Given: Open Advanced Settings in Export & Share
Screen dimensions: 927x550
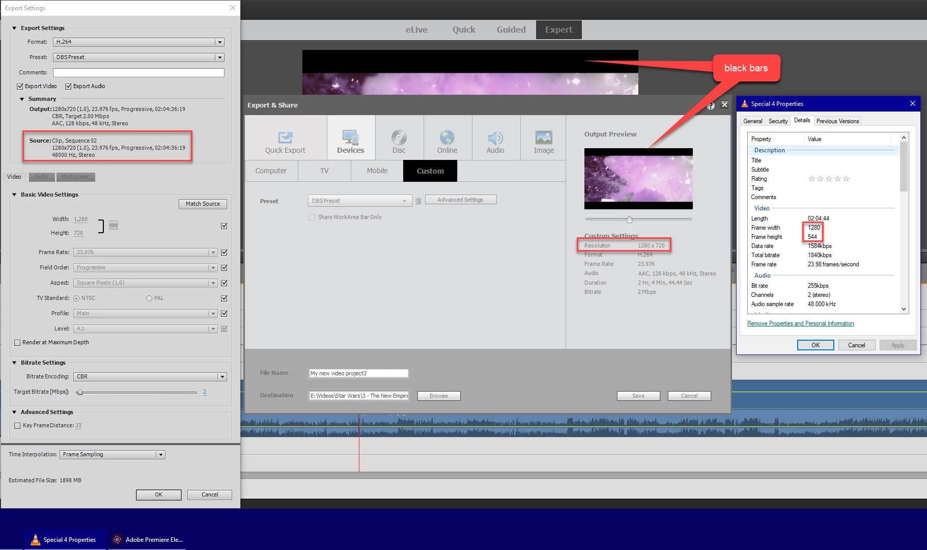Looking at the screenshot, I should pyautogui.click(x=460, y=200).
